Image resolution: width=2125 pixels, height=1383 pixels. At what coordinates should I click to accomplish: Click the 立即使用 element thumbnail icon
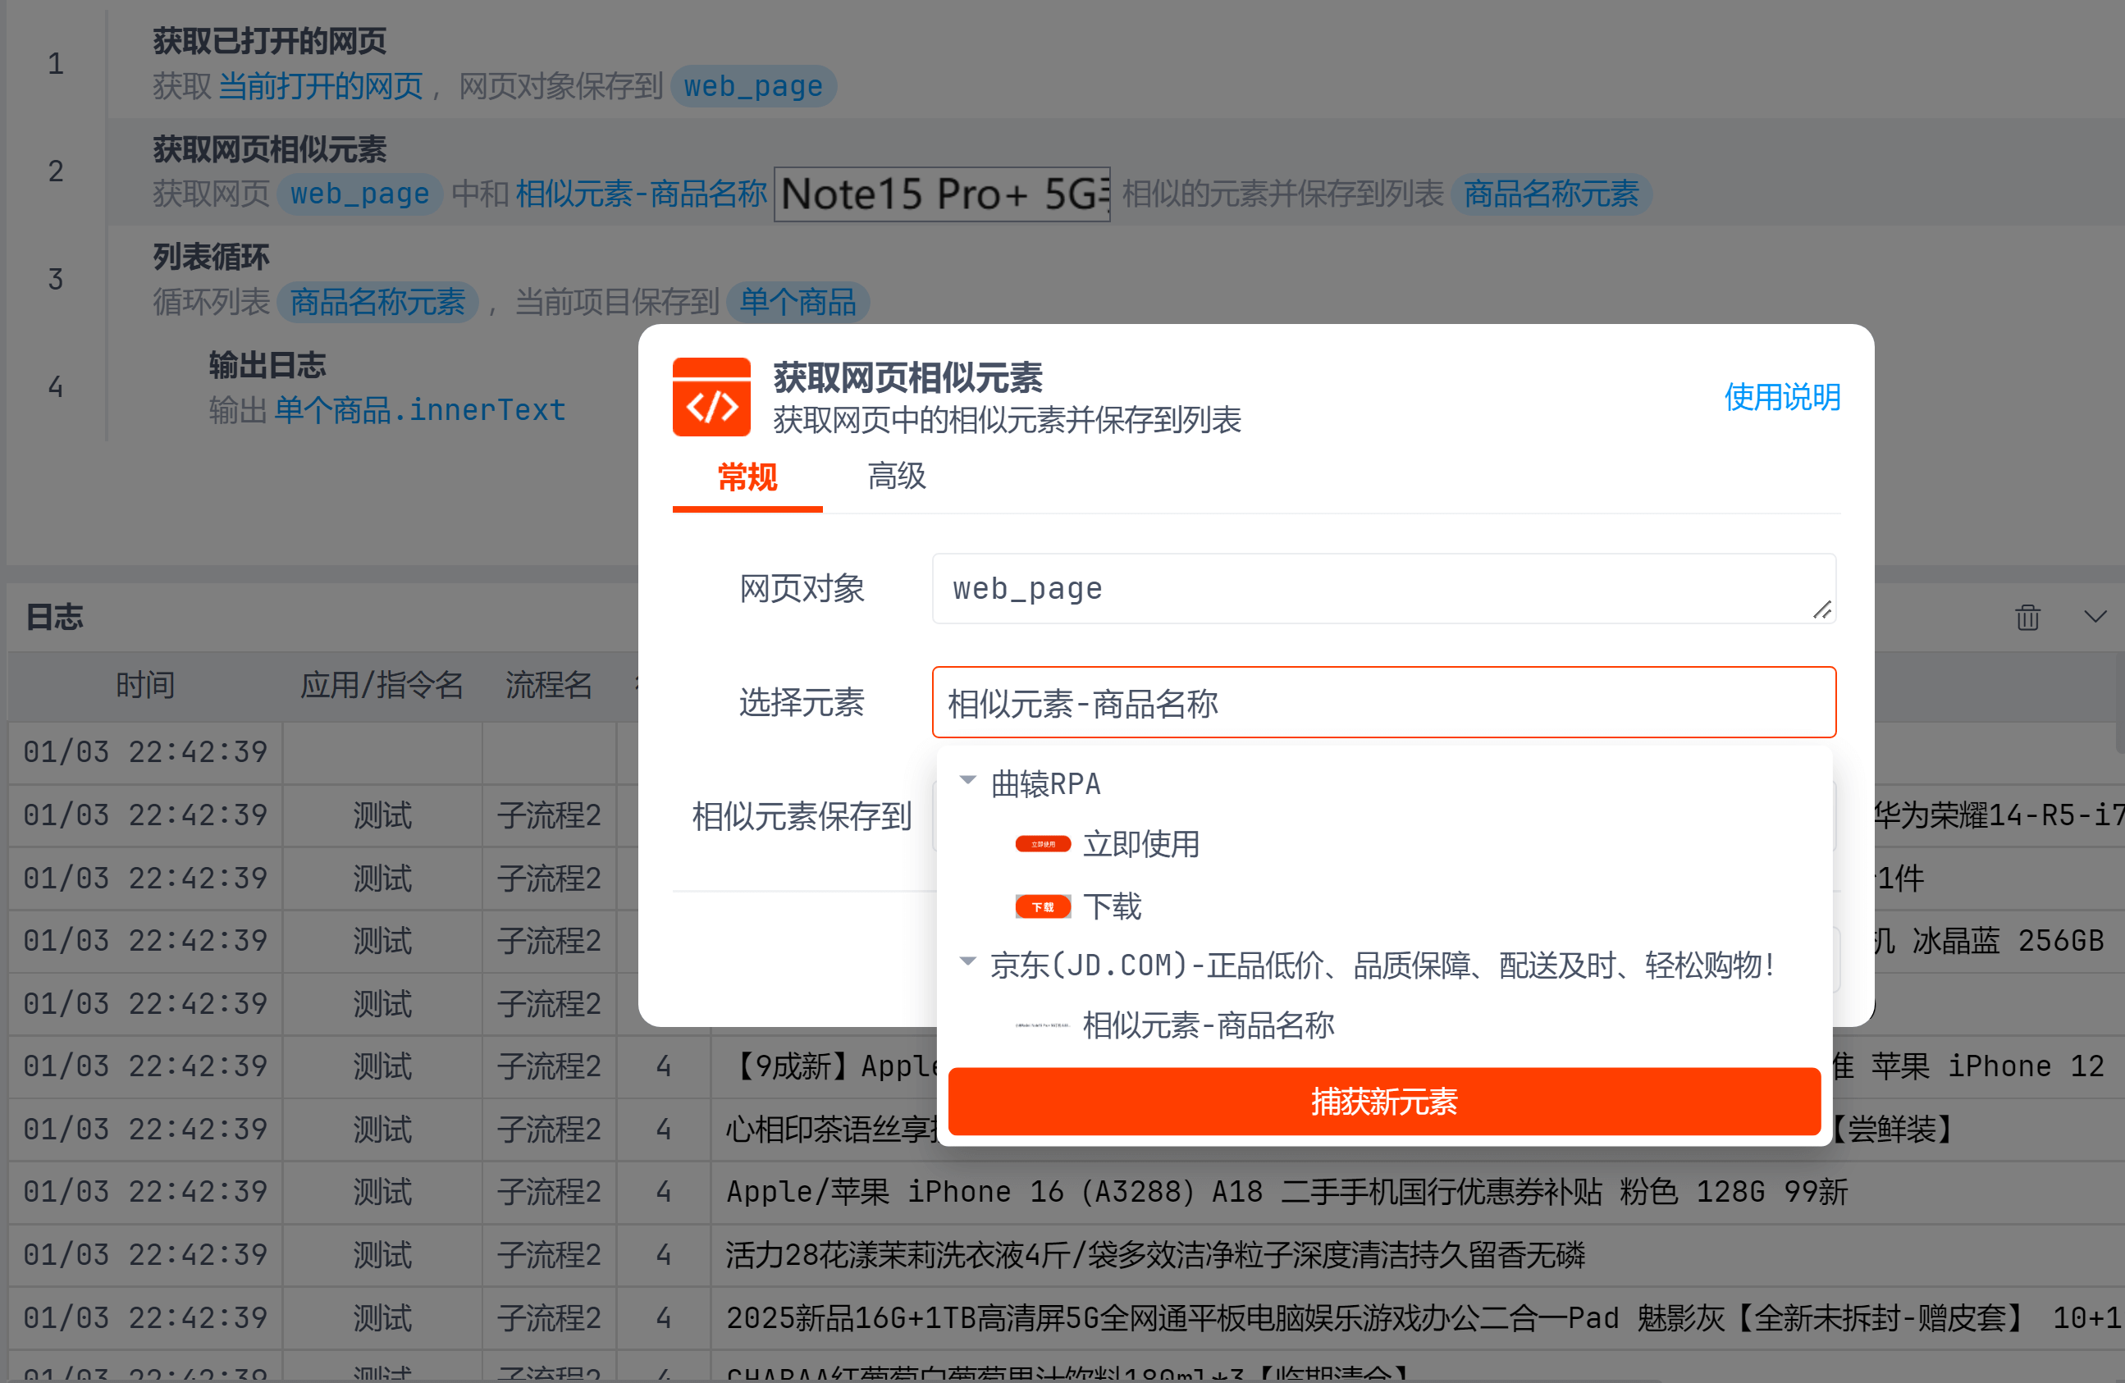(x=1042, y=844)
